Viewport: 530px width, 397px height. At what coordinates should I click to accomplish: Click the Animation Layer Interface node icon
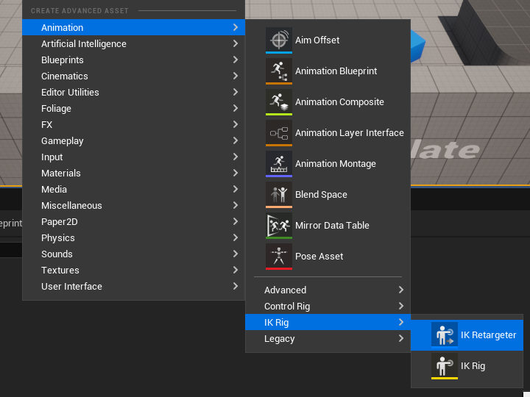click(x=279, y=132)
